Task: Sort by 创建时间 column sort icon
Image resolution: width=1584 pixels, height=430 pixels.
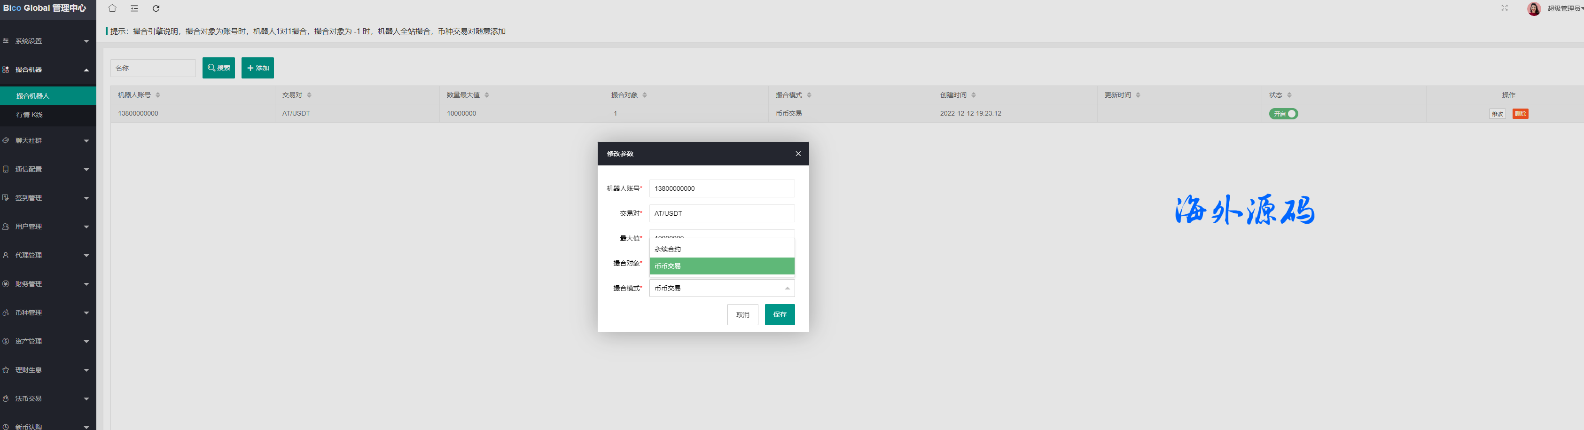Action: [974, 95]
